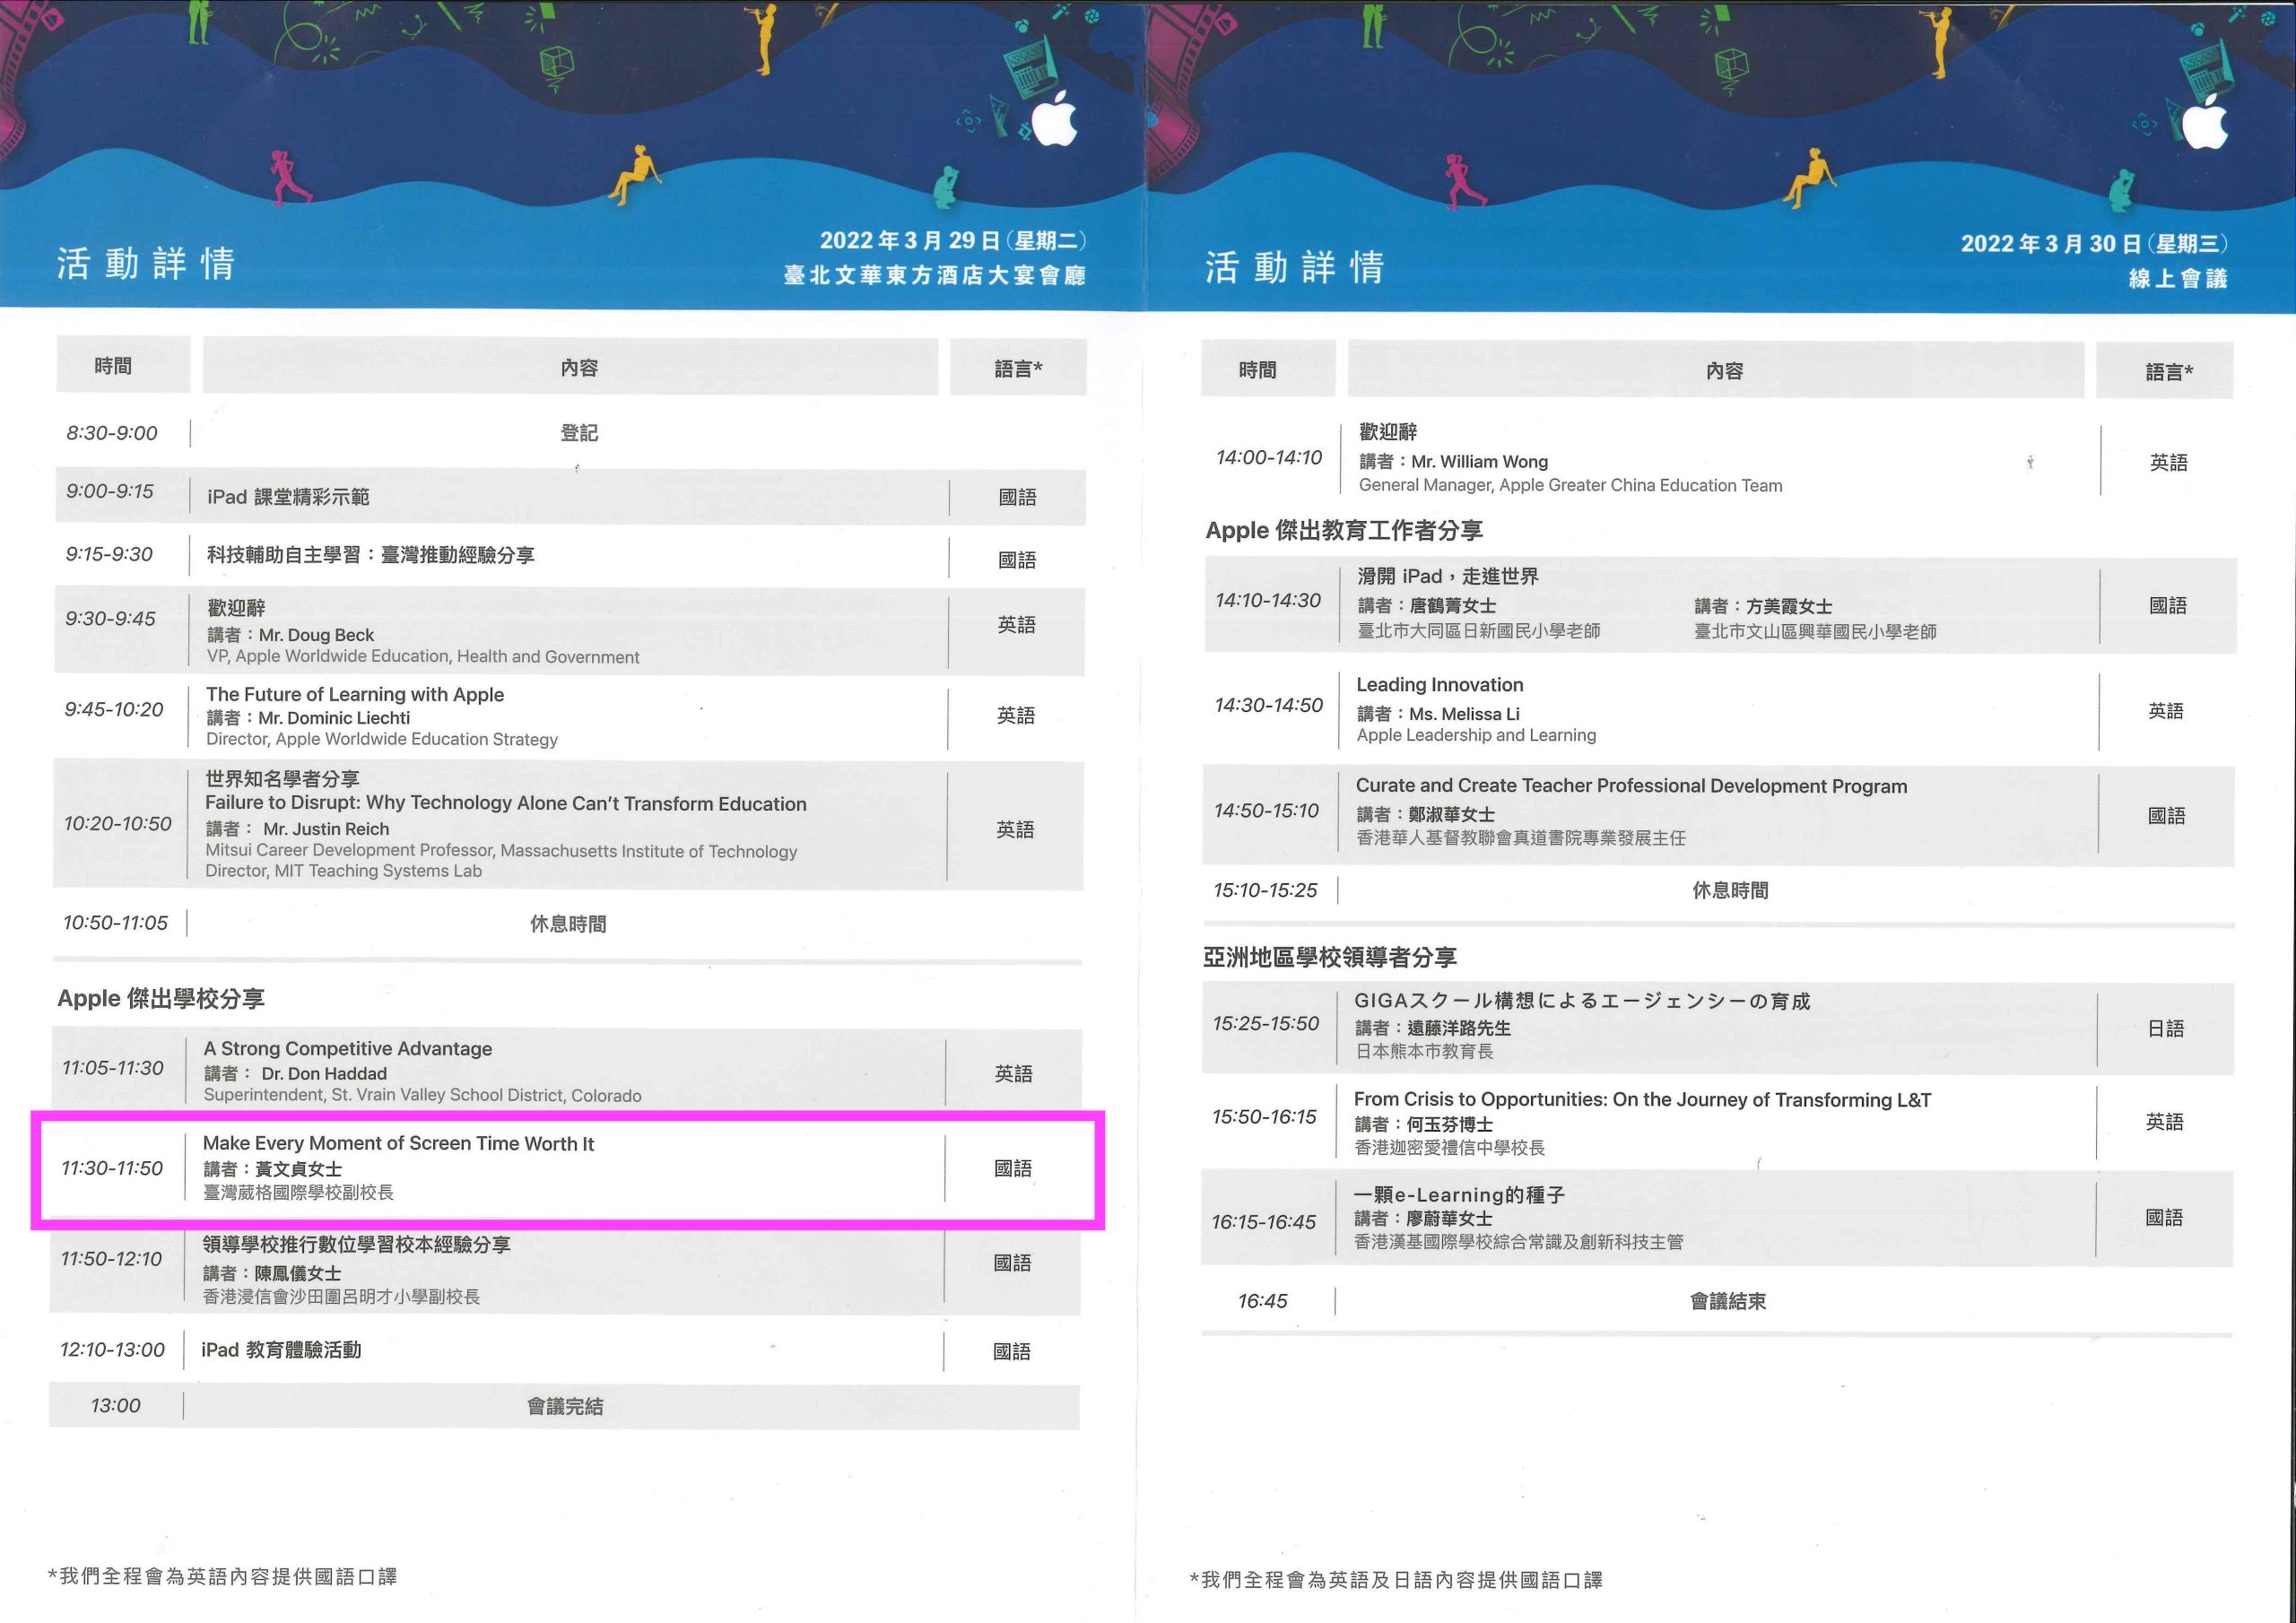
Task: Click the Apple 傑出教育工作者分享 section heading
Action: click(1343, 530)
